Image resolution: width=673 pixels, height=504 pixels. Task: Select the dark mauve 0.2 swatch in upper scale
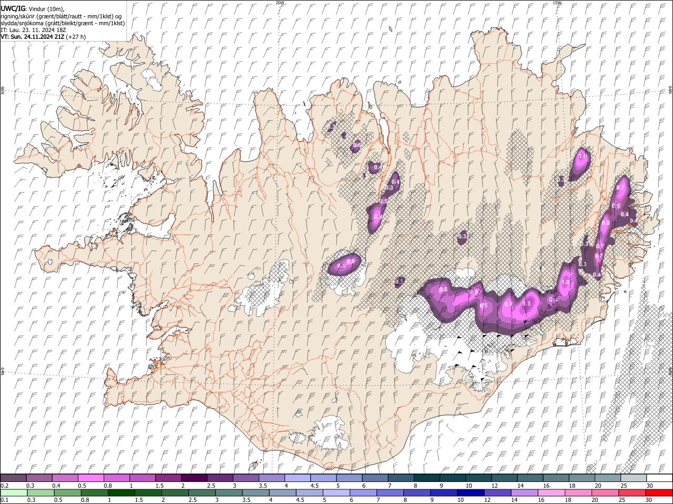pos(13,478)
